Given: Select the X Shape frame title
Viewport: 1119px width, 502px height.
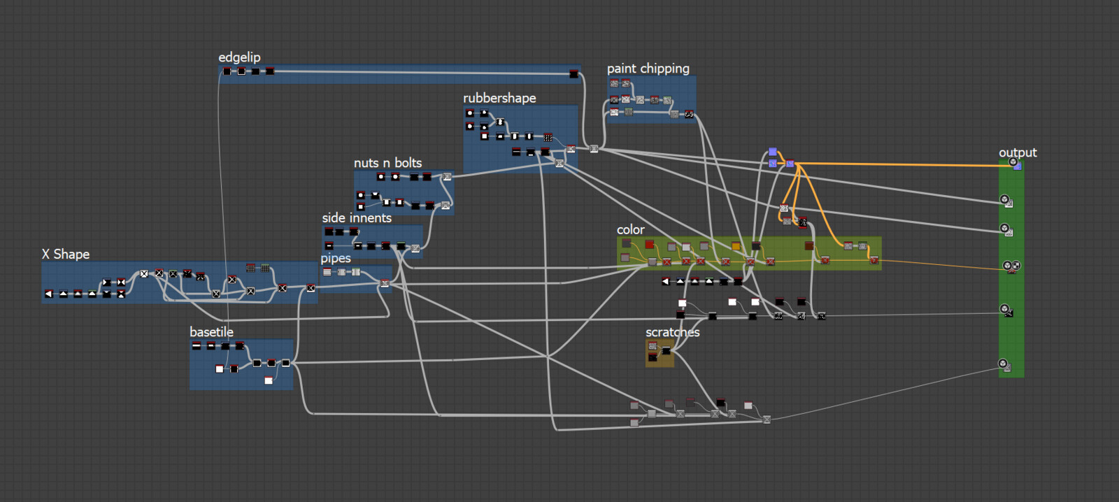Looking at the screenshot, I should 66,254.
